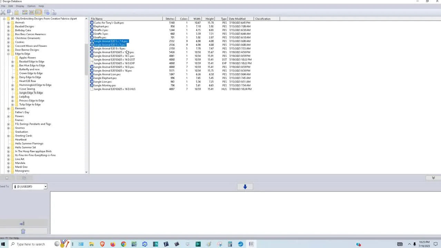Switch to small thumbnails view
The width and height of the screenshot is (441, 248).
[31, 12]
